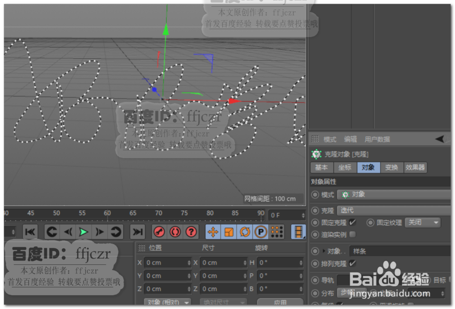Open 编辑 menu in attribute manager
This screenshot has height=309, width=455.
click(350, 139)
